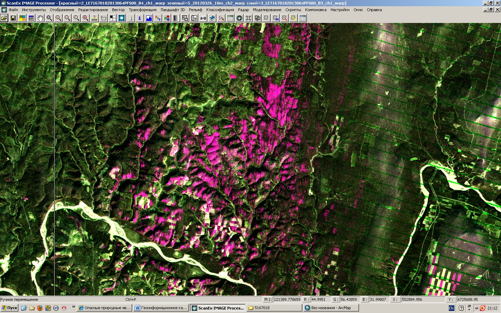Click the crop-mark hash frame icon
The width and height of the screenshot is (501, 313).
pos(248,18)
